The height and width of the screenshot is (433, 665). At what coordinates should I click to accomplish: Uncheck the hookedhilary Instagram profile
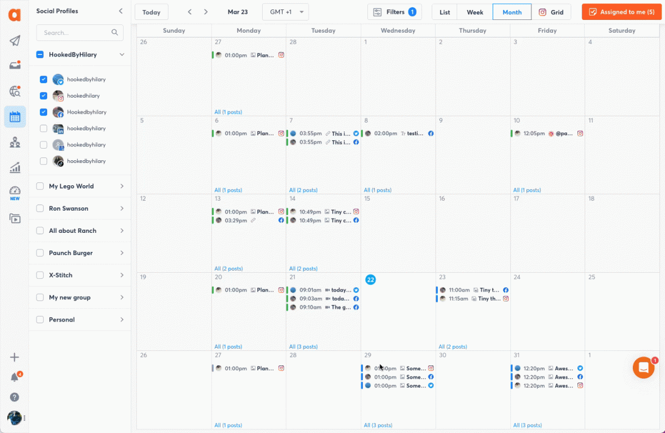[x=43, y=96]
